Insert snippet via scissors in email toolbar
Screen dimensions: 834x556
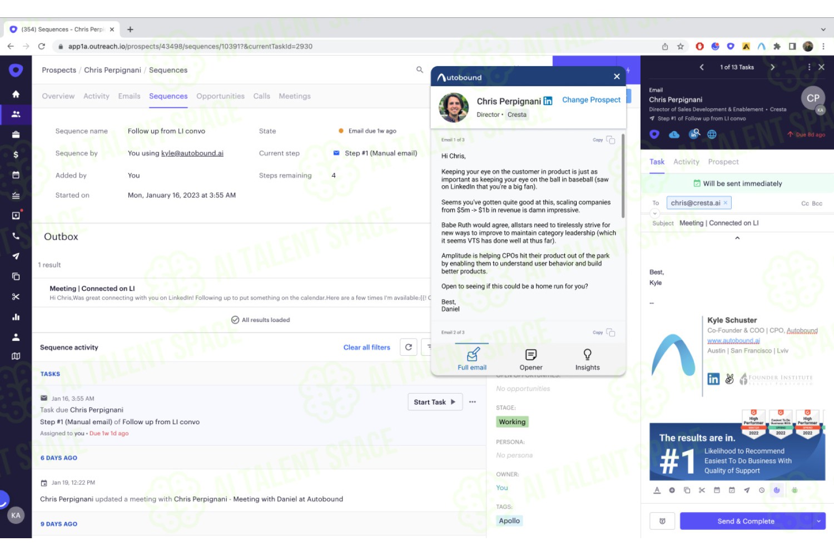click(702, 490)
